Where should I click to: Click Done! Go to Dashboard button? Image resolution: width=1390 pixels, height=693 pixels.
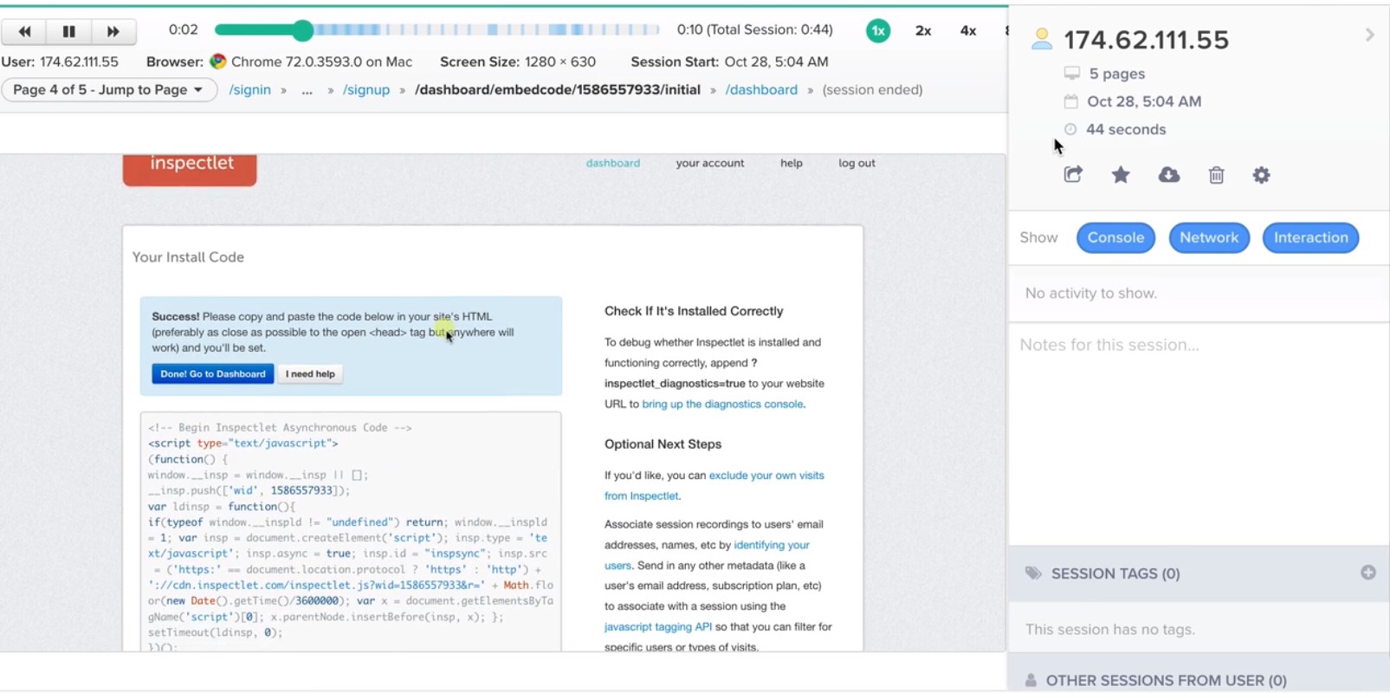coord(213,374)
